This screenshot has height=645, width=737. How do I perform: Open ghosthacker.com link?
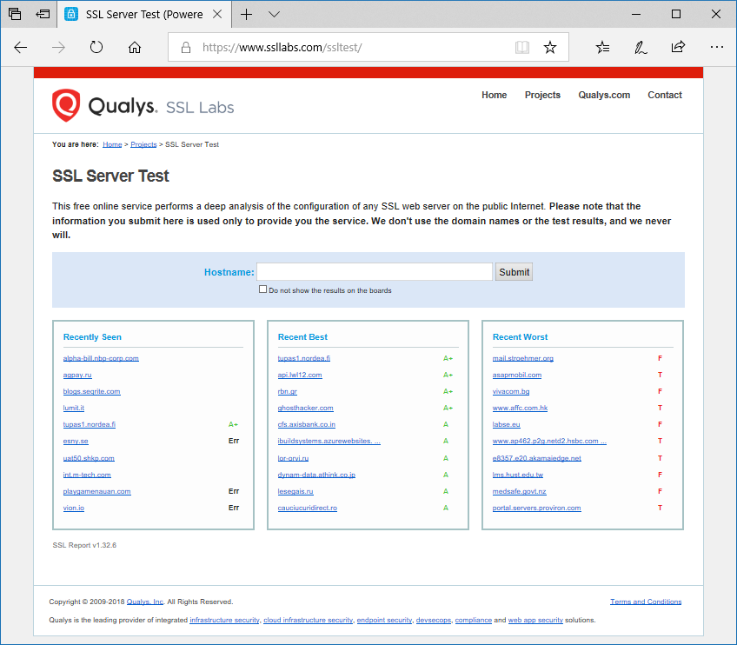(x=306, y=408)
